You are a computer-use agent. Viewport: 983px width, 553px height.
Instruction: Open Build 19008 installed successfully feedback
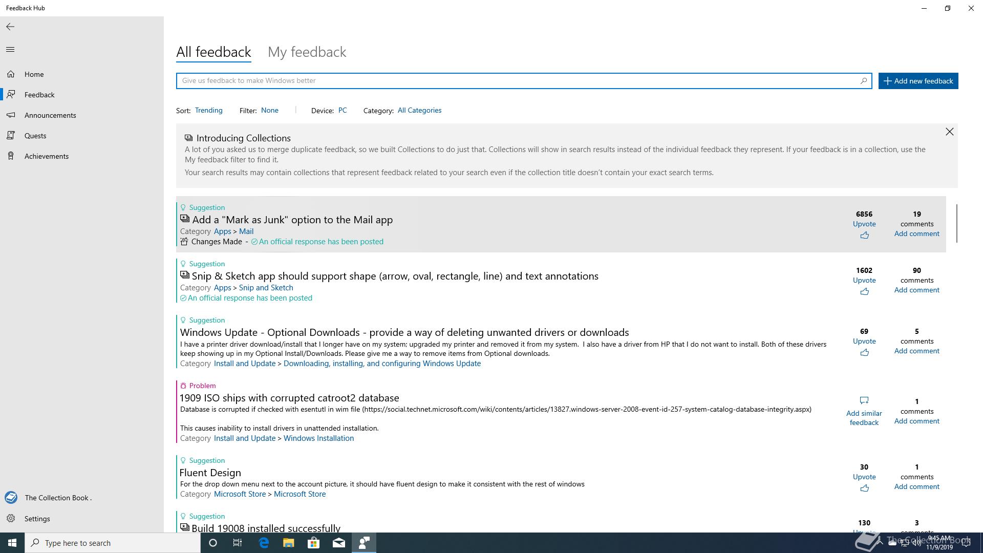click(266, 527)
